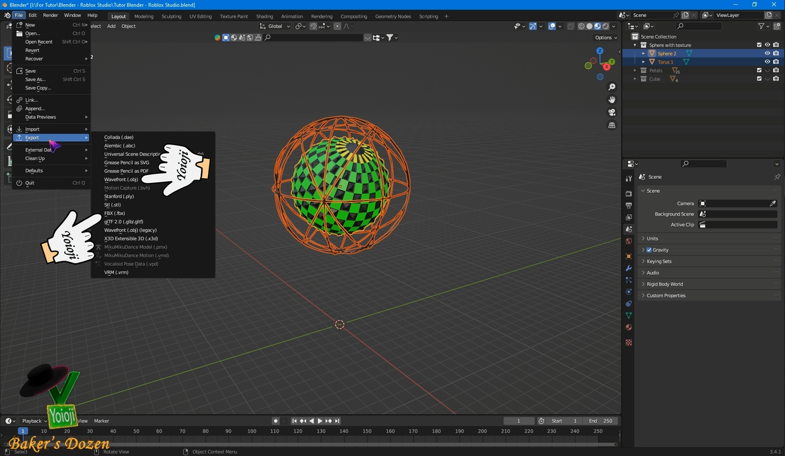Open the View Layer properties tab icon
The height and width of the screenshot is (456, 785).
pos(629,218)
